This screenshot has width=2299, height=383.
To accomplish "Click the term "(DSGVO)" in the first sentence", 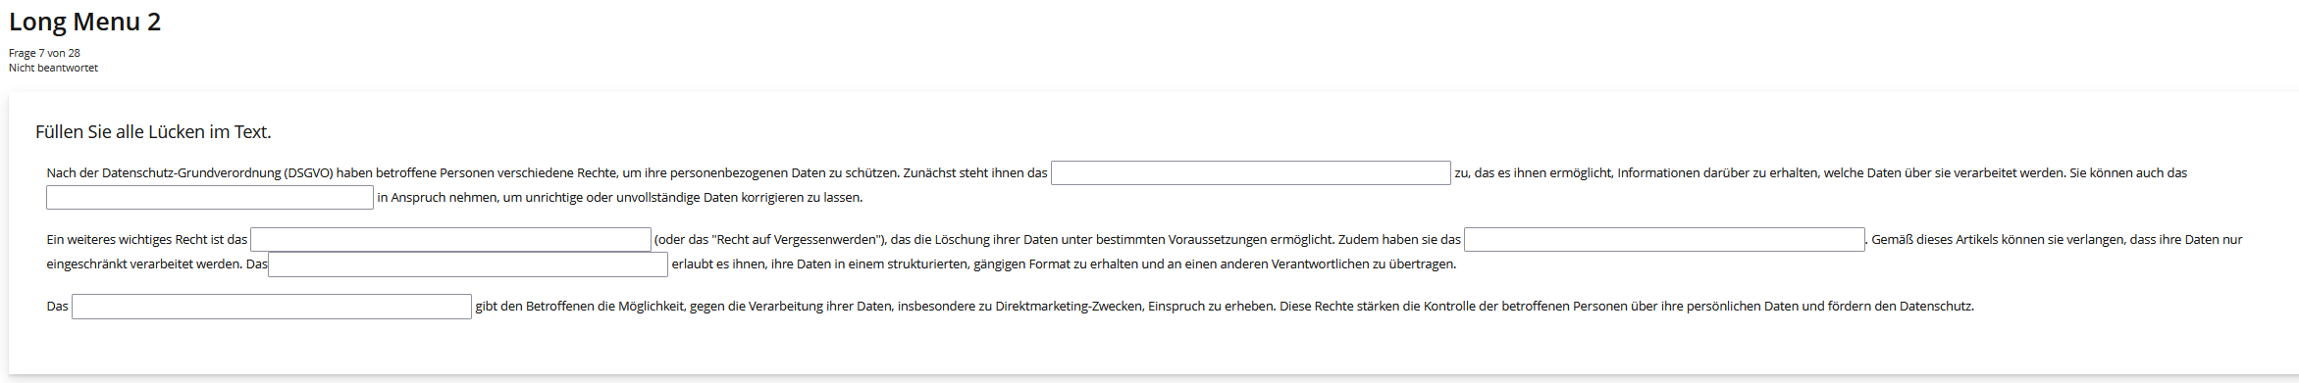I will click(x=309, y=173).
